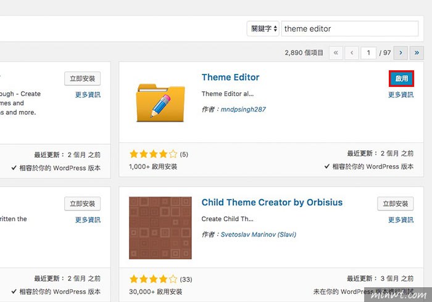Click the 2,890 個項目 results count
This screenshot has height=302, width=432.
304,53
